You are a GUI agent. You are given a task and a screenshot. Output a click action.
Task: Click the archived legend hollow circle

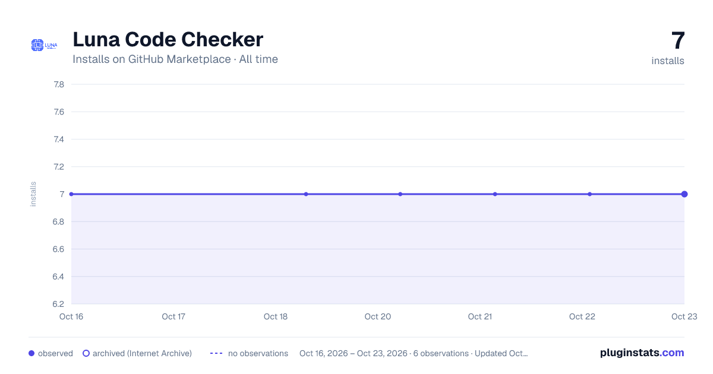tap(86, 353)
